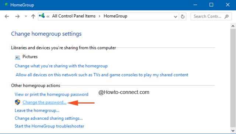Click the vertical scrollbar thumb
236x134 pixels.
pos(233,78)
